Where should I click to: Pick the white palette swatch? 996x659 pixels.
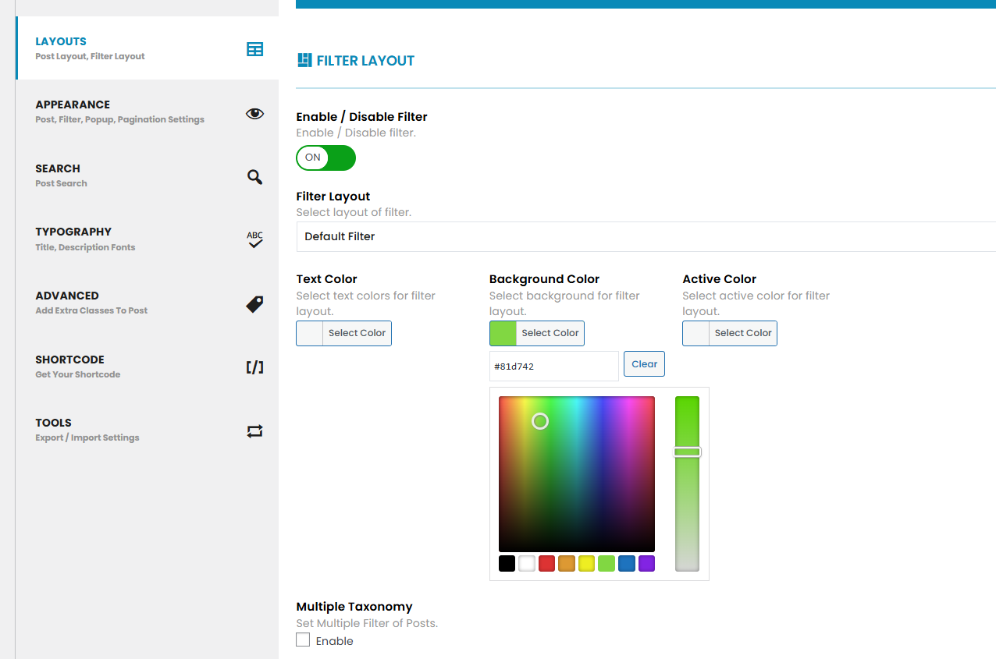527,563
